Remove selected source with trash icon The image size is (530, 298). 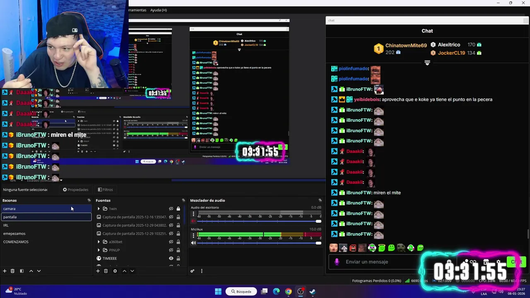pyautogui.click(x=106, y=271)
